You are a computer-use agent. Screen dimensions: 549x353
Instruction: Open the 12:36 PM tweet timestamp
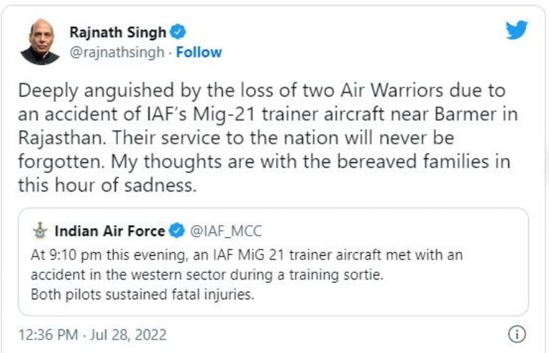point(48,334)
